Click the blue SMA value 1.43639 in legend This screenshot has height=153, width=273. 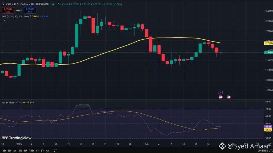coord(44,16)
